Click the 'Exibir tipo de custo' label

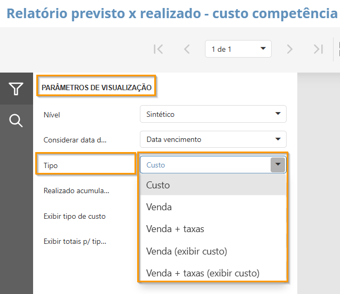tap(75, 216)
